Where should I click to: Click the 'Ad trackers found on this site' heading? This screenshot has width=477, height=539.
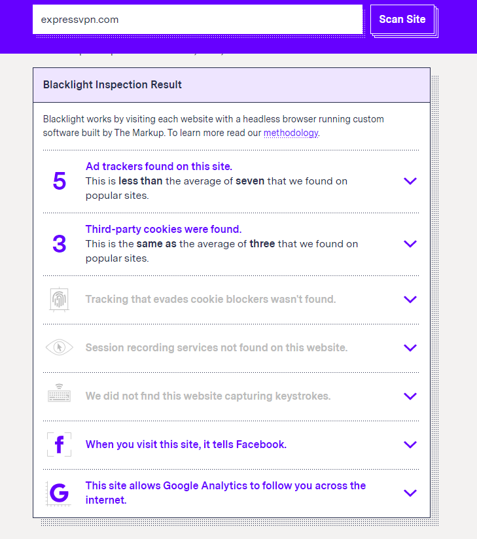[x=159, y=166]
